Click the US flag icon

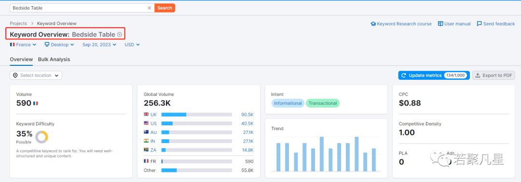coord(146,123)
